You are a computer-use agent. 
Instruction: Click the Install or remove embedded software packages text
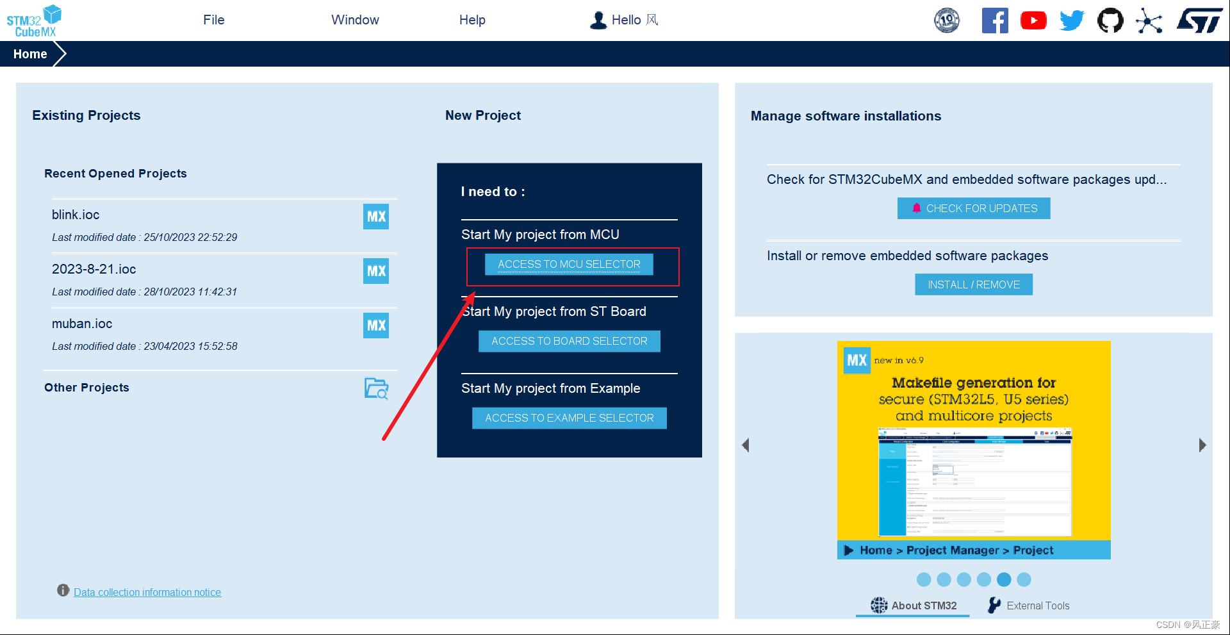tap(907, 256)
